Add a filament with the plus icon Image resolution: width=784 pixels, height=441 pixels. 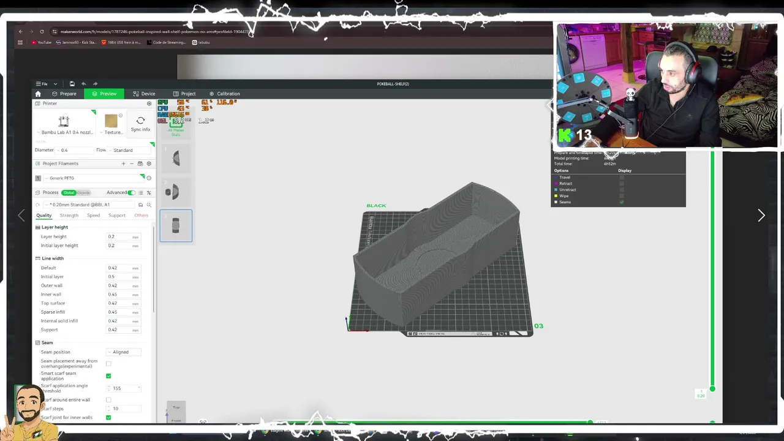(123, 164)
